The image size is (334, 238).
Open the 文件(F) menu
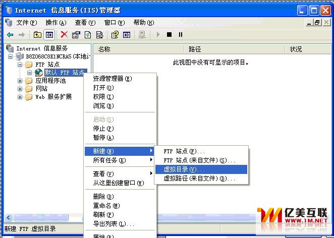click(27, 23)
